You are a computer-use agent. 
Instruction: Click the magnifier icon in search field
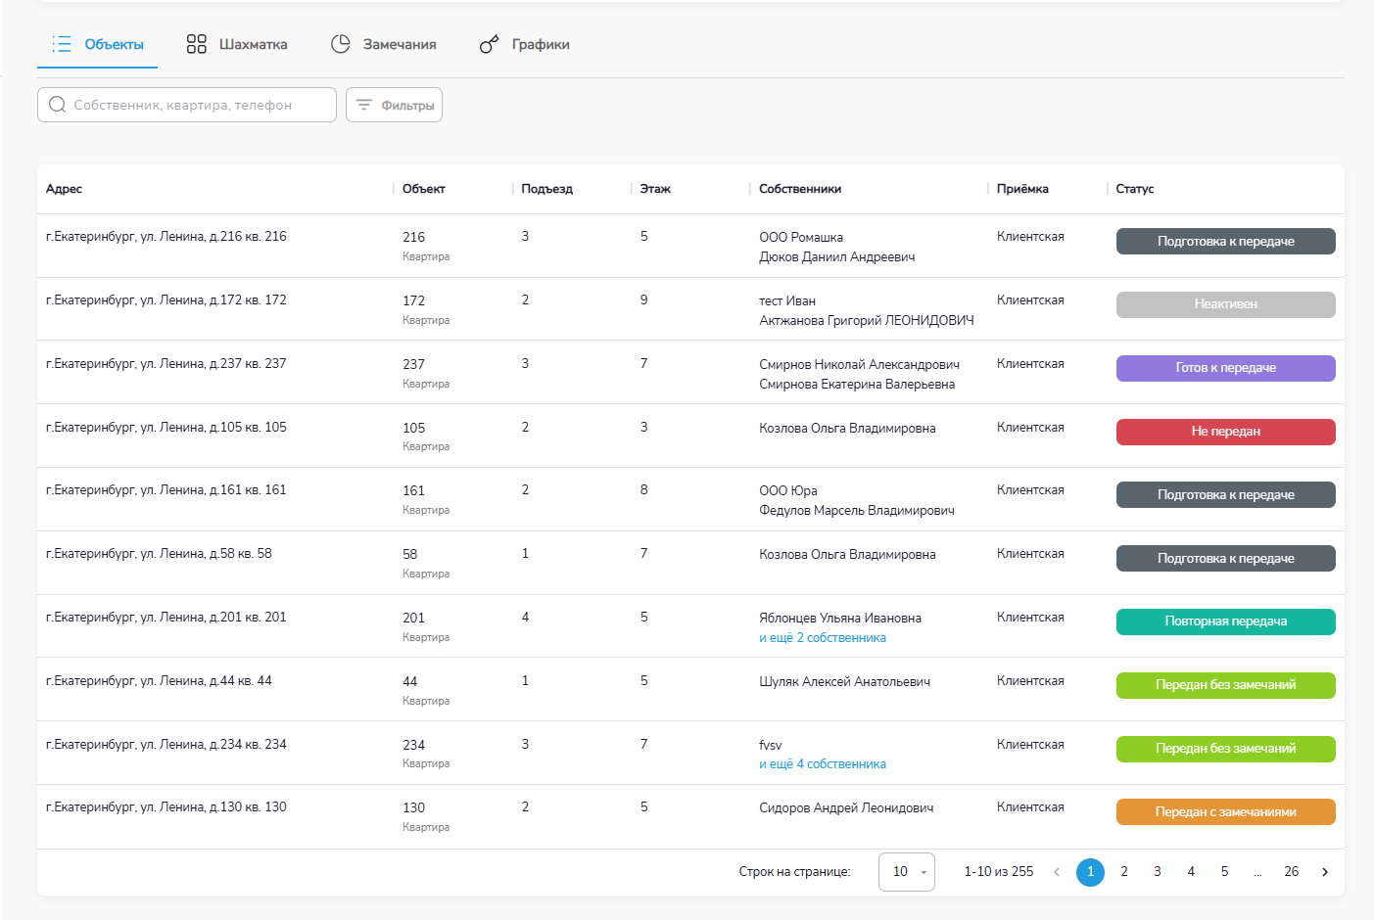tap(57, 105)
